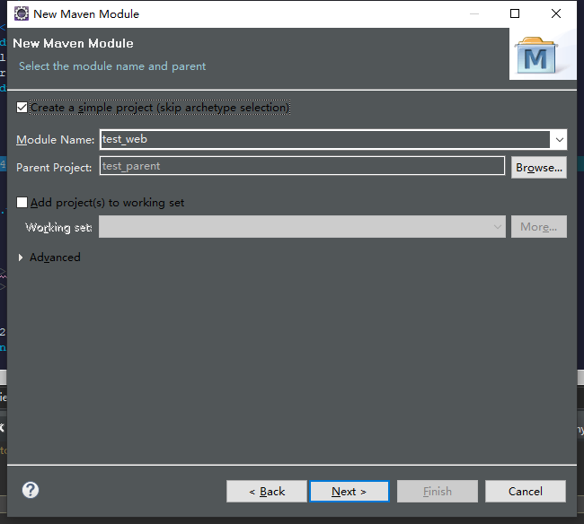Browse for a parent project
Image resolution: width=584 pixels, height=524 pixels.
pyautogui.click(x=539, y=168)
